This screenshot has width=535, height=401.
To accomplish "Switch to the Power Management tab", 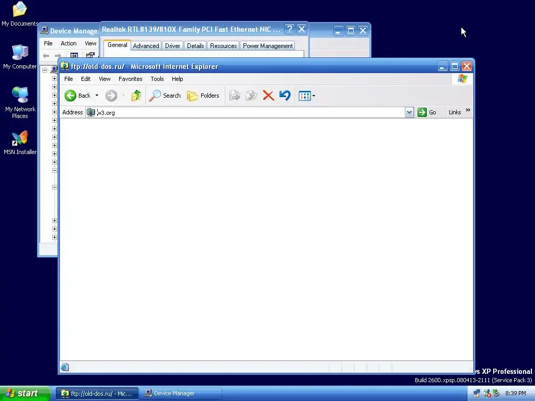I will (267, 46).
